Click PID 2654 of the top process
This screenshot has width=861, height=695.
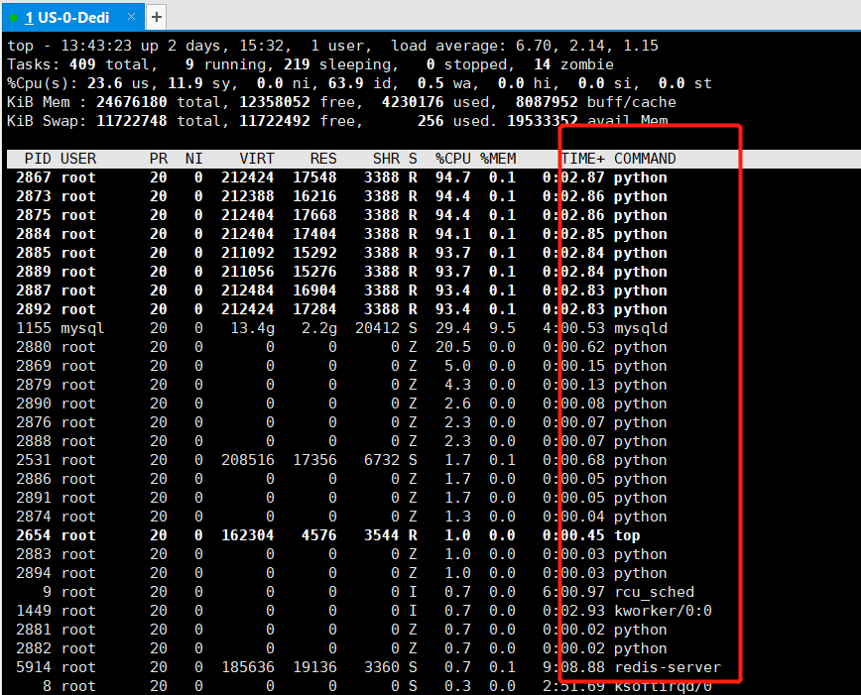pos(33,535)
